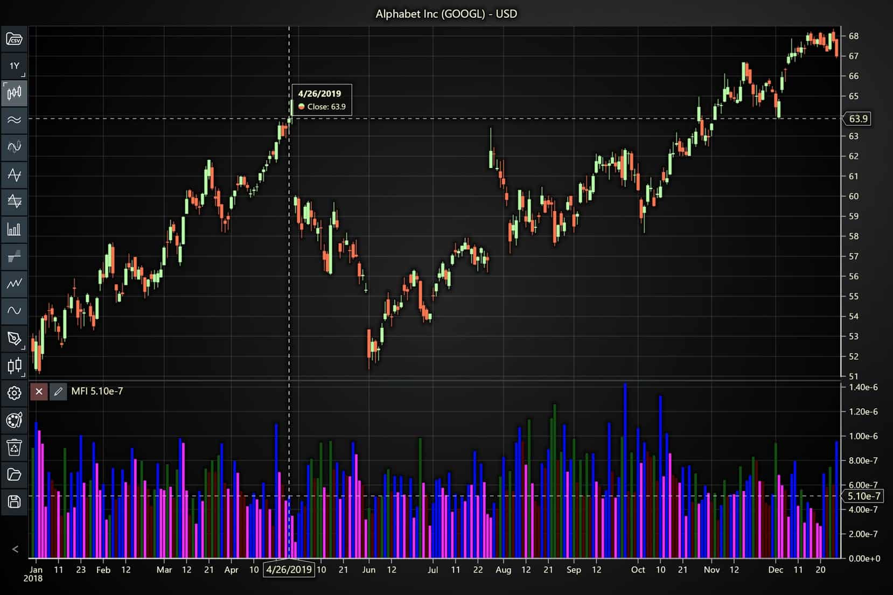Click the Mar label on date axis
The height and width of the screenshot is (595, 893).
[164, 570]
